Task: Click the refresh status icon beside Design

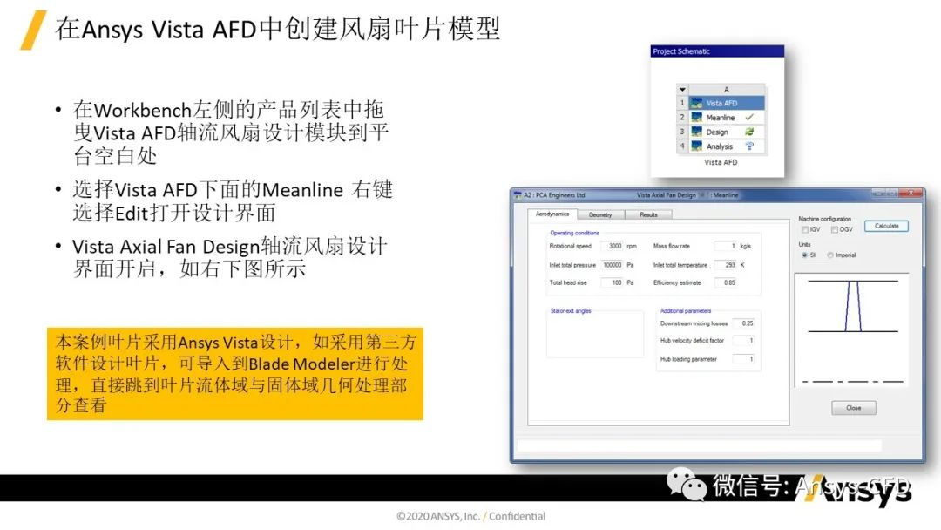Action: tap(749, 132)
